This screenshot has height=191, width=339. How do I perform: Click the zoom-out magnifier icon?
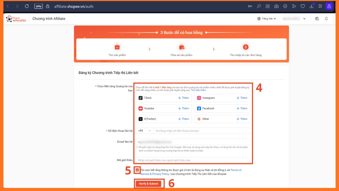[x=259, y=6]
